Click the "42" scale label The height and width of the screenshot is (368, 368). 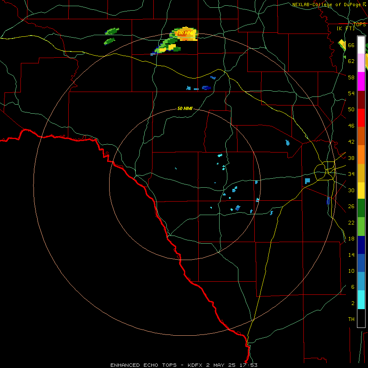351,141
